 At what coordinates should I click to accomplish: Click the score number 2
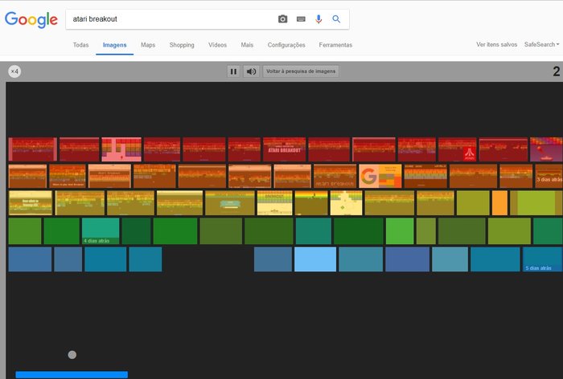click(x=557, y=71)
